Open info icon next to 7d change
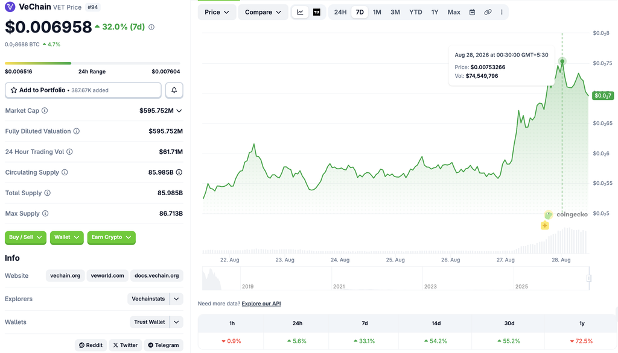 151,27
